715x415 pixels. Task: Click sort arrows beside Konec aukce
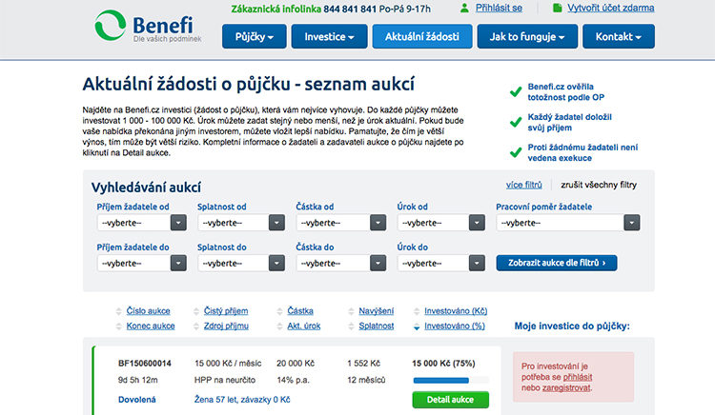119,326
